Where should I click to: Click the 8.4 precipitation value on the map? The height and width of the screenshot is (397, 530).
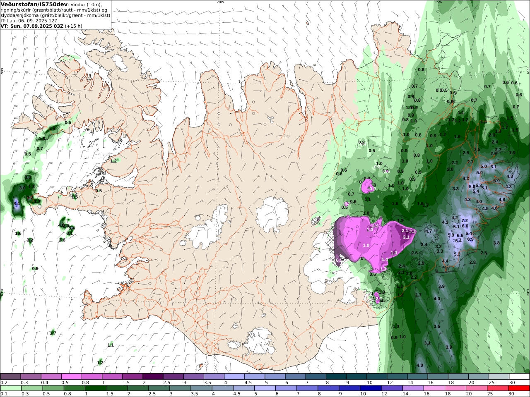[x=17, y=204]
